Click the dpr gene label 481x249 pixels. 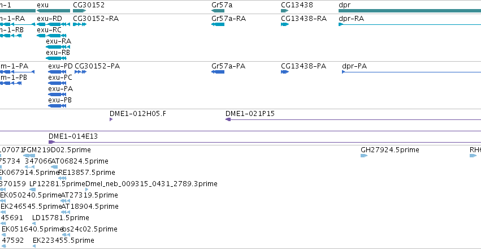click(x=344, y=5)
